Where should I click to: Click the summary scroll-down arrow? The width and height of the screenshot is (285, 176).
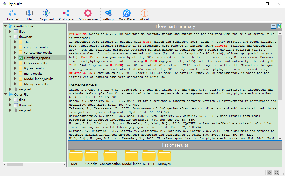pos(280,138)
